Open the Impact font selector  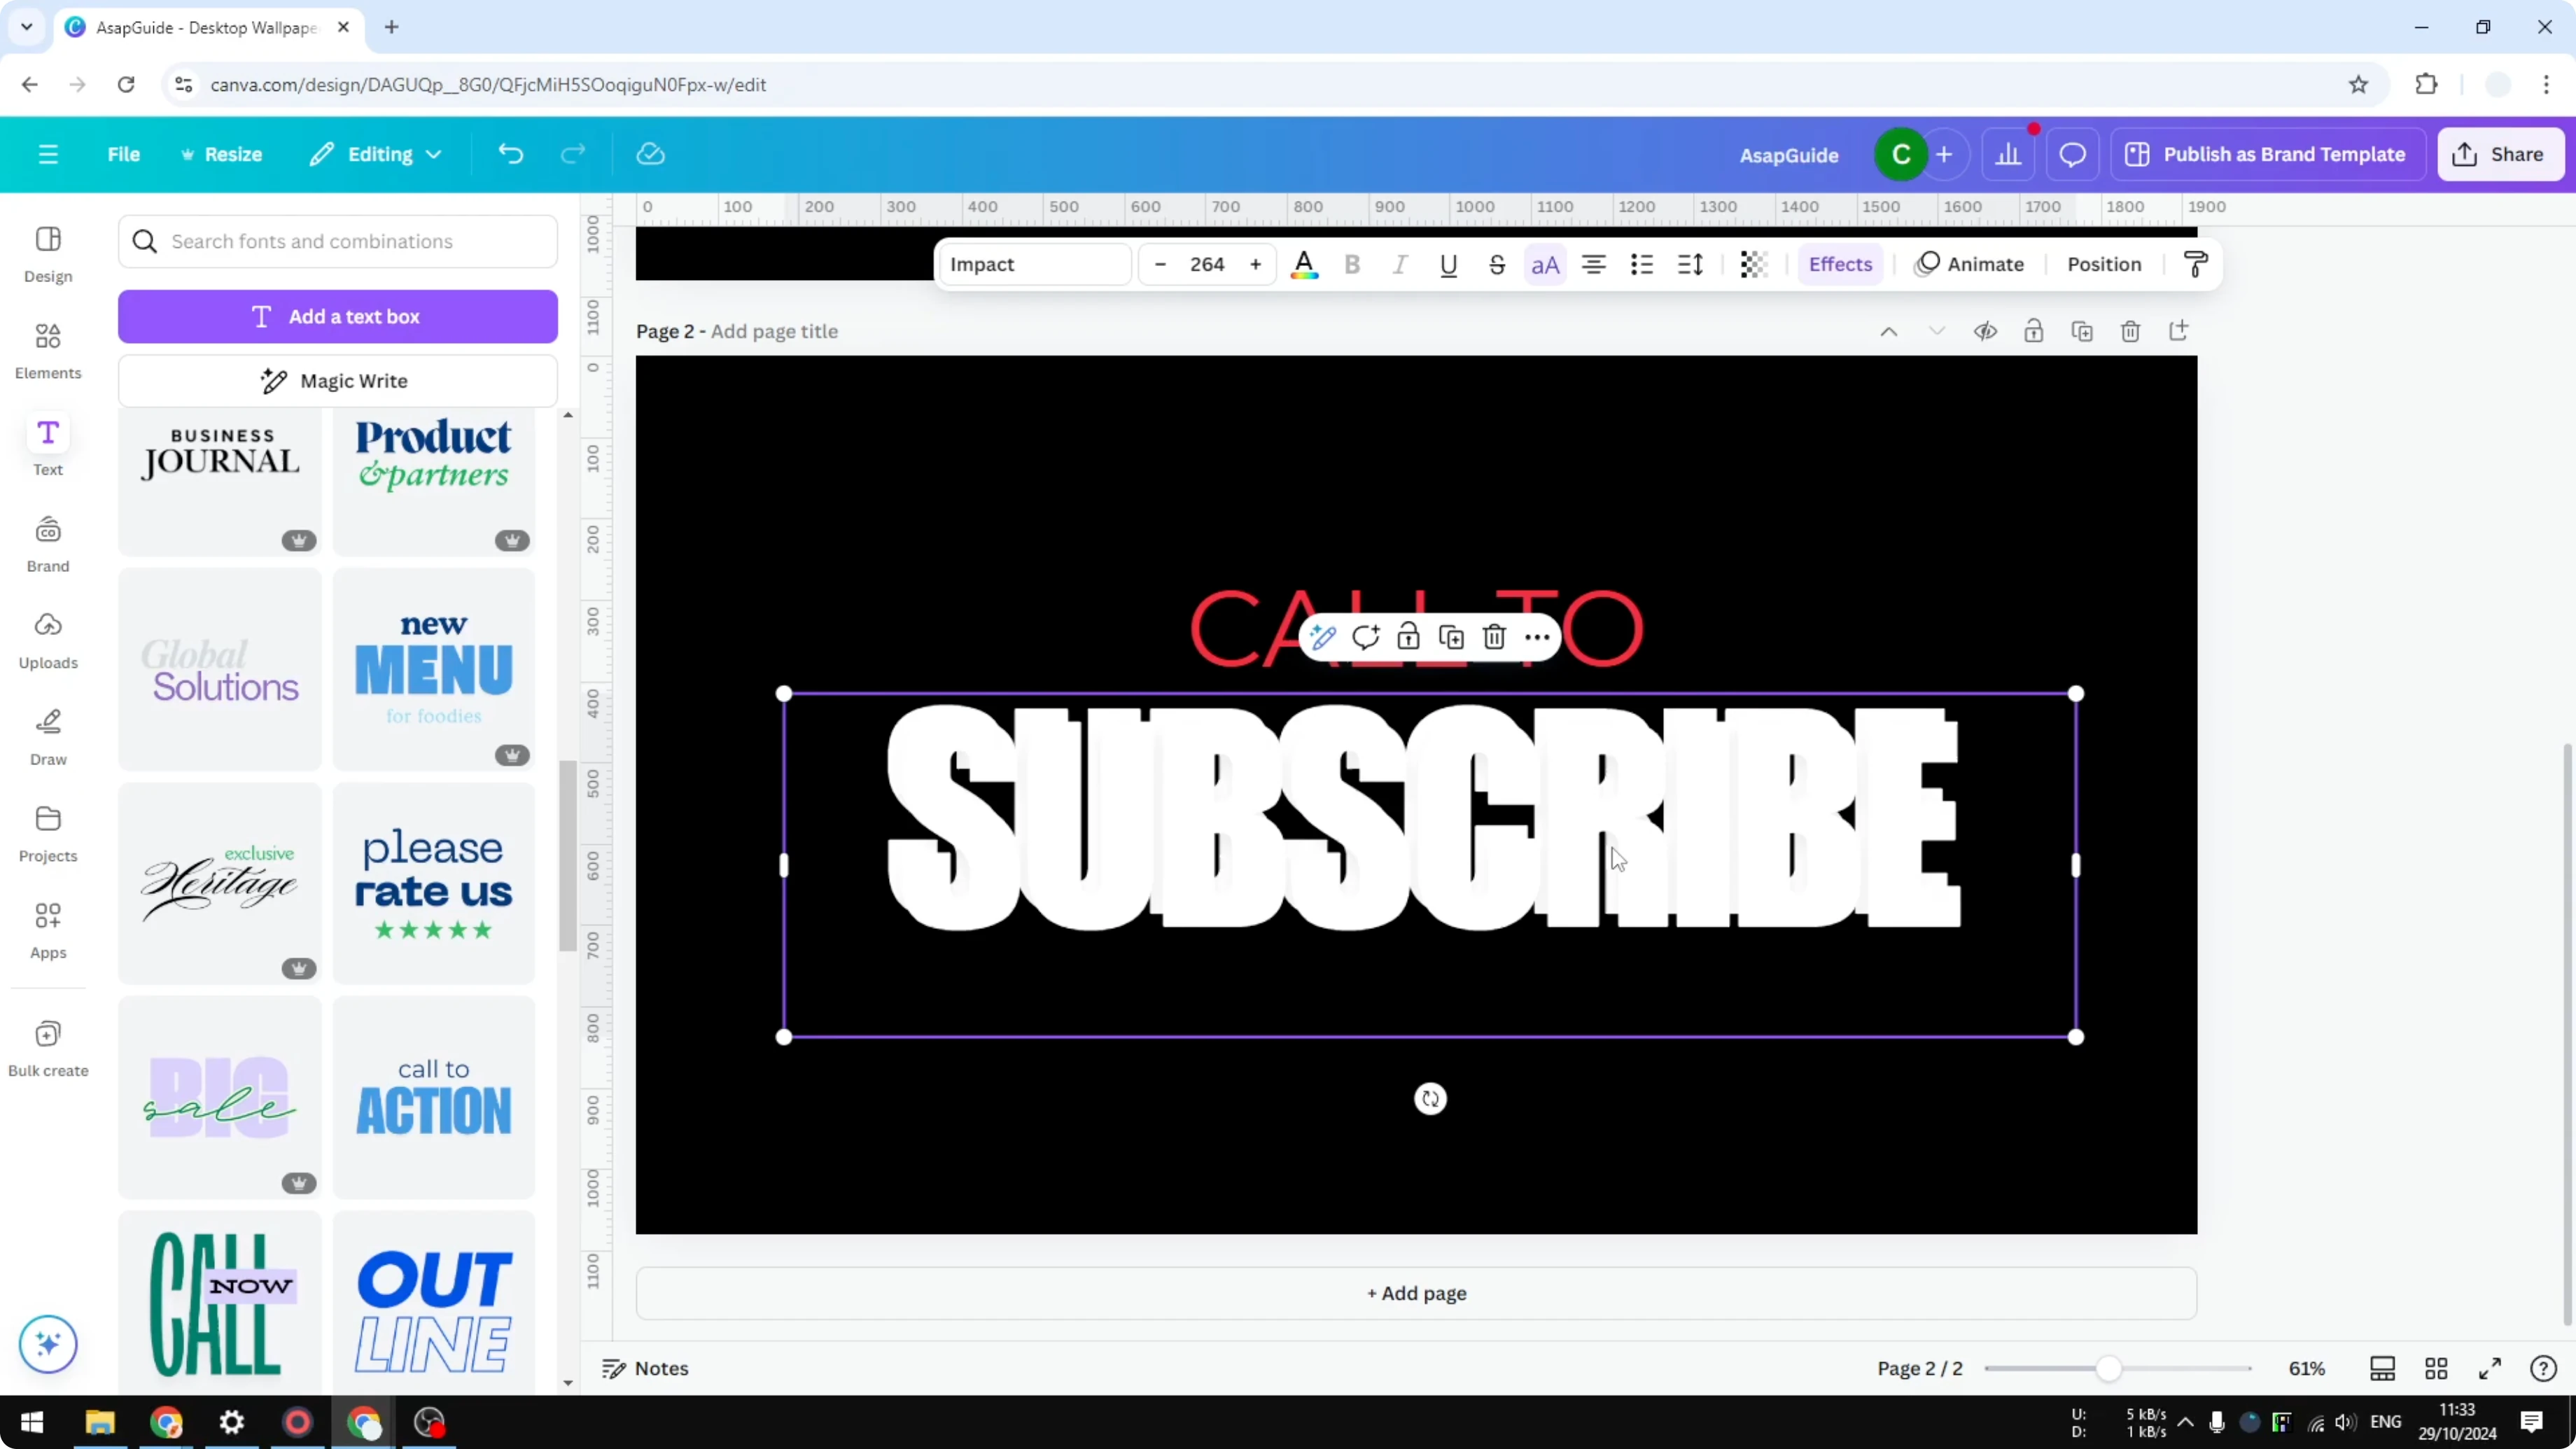(1034, 264)
